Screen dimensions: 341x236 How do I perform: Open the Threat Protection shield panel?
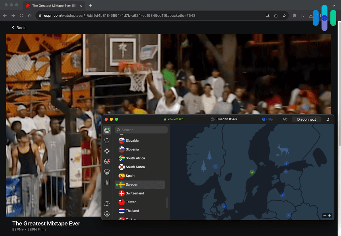click(107, 141)
